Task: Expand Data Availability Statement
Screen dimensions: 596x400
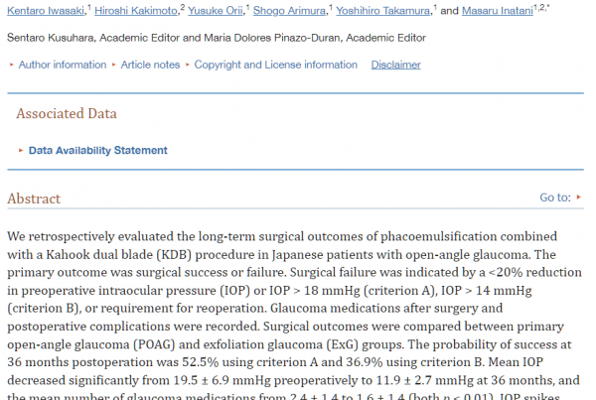Action: tap(97, 151)
